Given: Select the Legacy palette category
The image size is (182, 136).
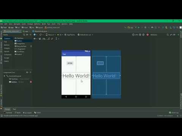Looking at the screenshot, I should coord(6,61).
